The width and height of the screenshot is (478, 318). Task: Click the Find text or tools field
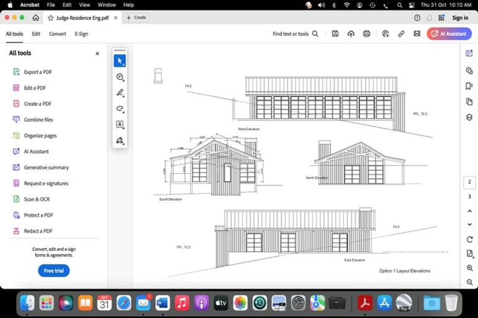pyautogui.click(x=295, y=34)
